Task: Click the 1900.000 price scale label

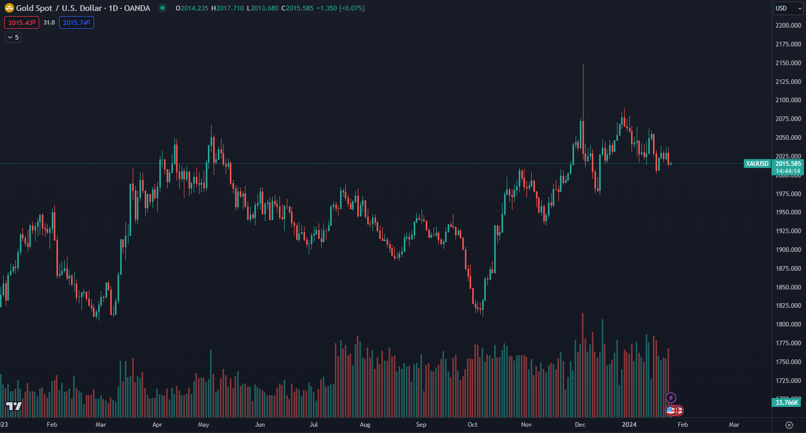Action: [788, 250]
